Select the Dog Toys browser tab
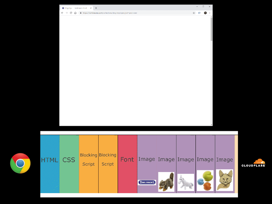This screenshot has width=272, height=204. tap(76, 8)
